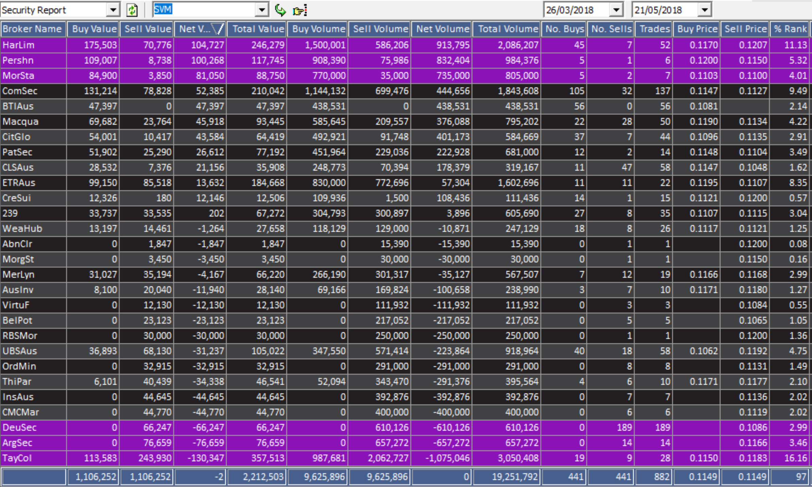
Task: Select the HarLim broker row name
Action: tap(33, 45)
